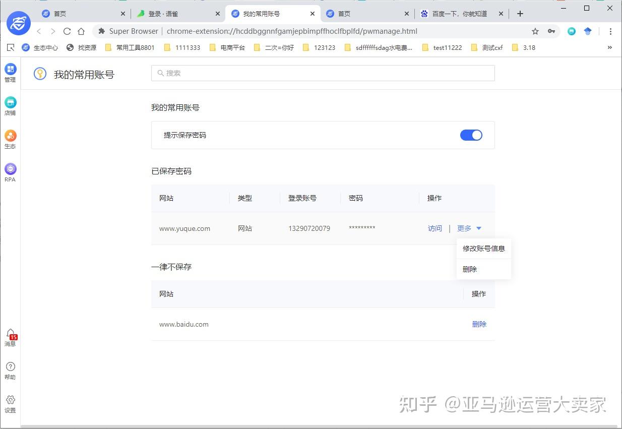Click the Super Browser round logo
This screenshot has width=622, height=429.
(x=19, y=23)
